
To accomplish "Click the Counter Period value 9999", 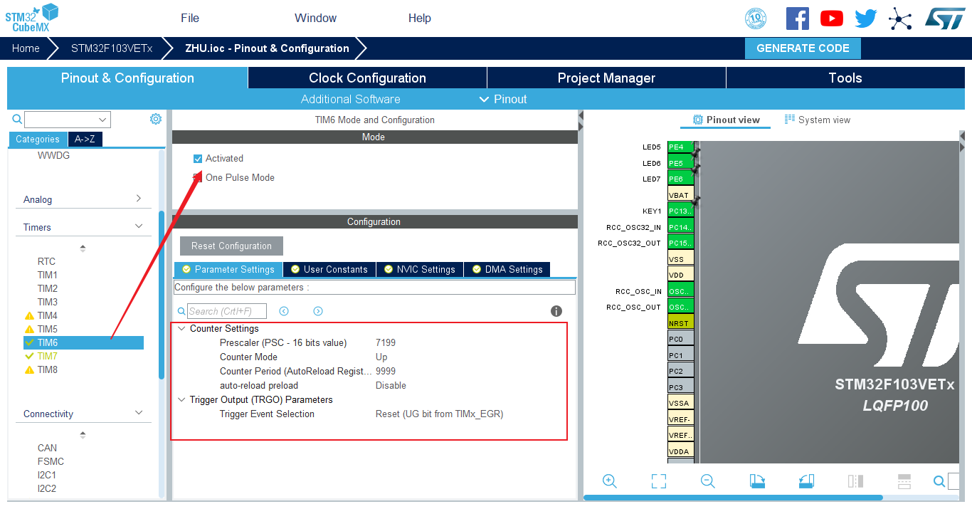I will [386, 371].
